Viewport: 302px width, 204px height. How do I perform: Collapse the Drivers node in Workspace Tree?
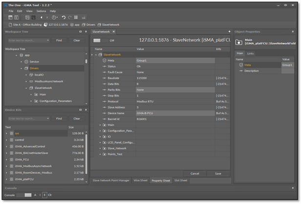22,68
